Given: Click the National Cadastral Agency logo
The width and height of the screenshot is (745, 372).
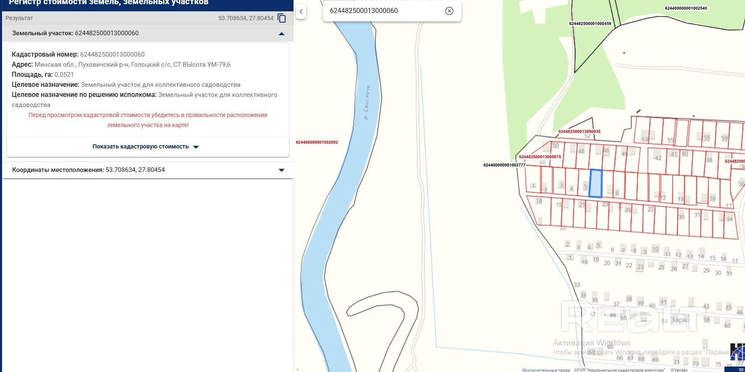Looking at the screenshot, I should (738, 352).
